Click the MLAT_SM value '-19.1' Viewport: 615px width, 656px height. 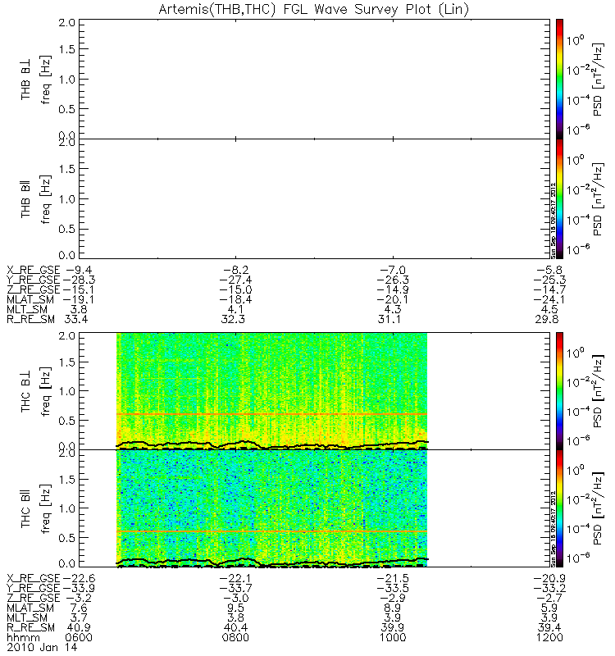[x=79, y=299]
